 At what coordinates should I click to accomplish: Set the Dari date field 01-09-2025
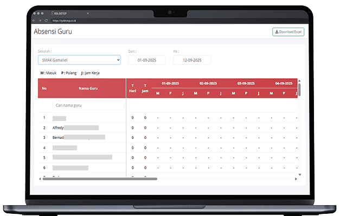147,60
